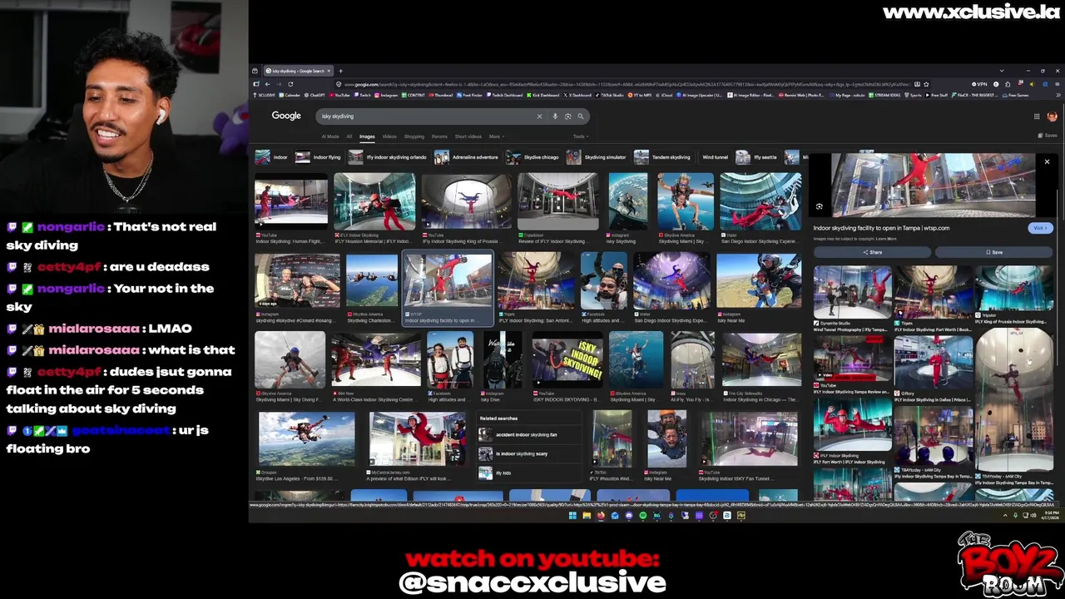Image resolution: width=1065 pixels, height=599 pixels.
Task: Switch to the Videos tab
Action: (389, 136)
